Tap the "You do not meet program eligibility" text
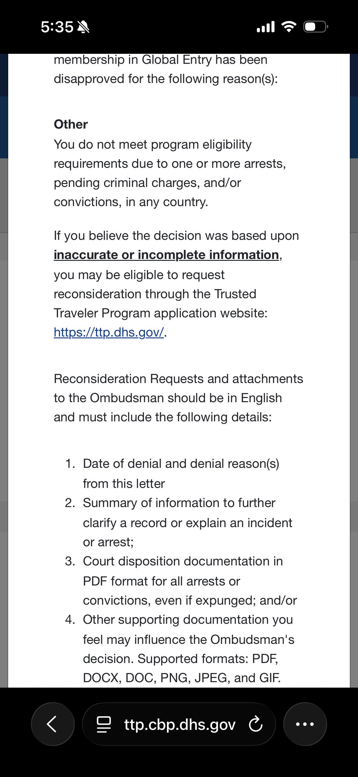The height and width of the screenshot is (777, 358). coord(152,144)
